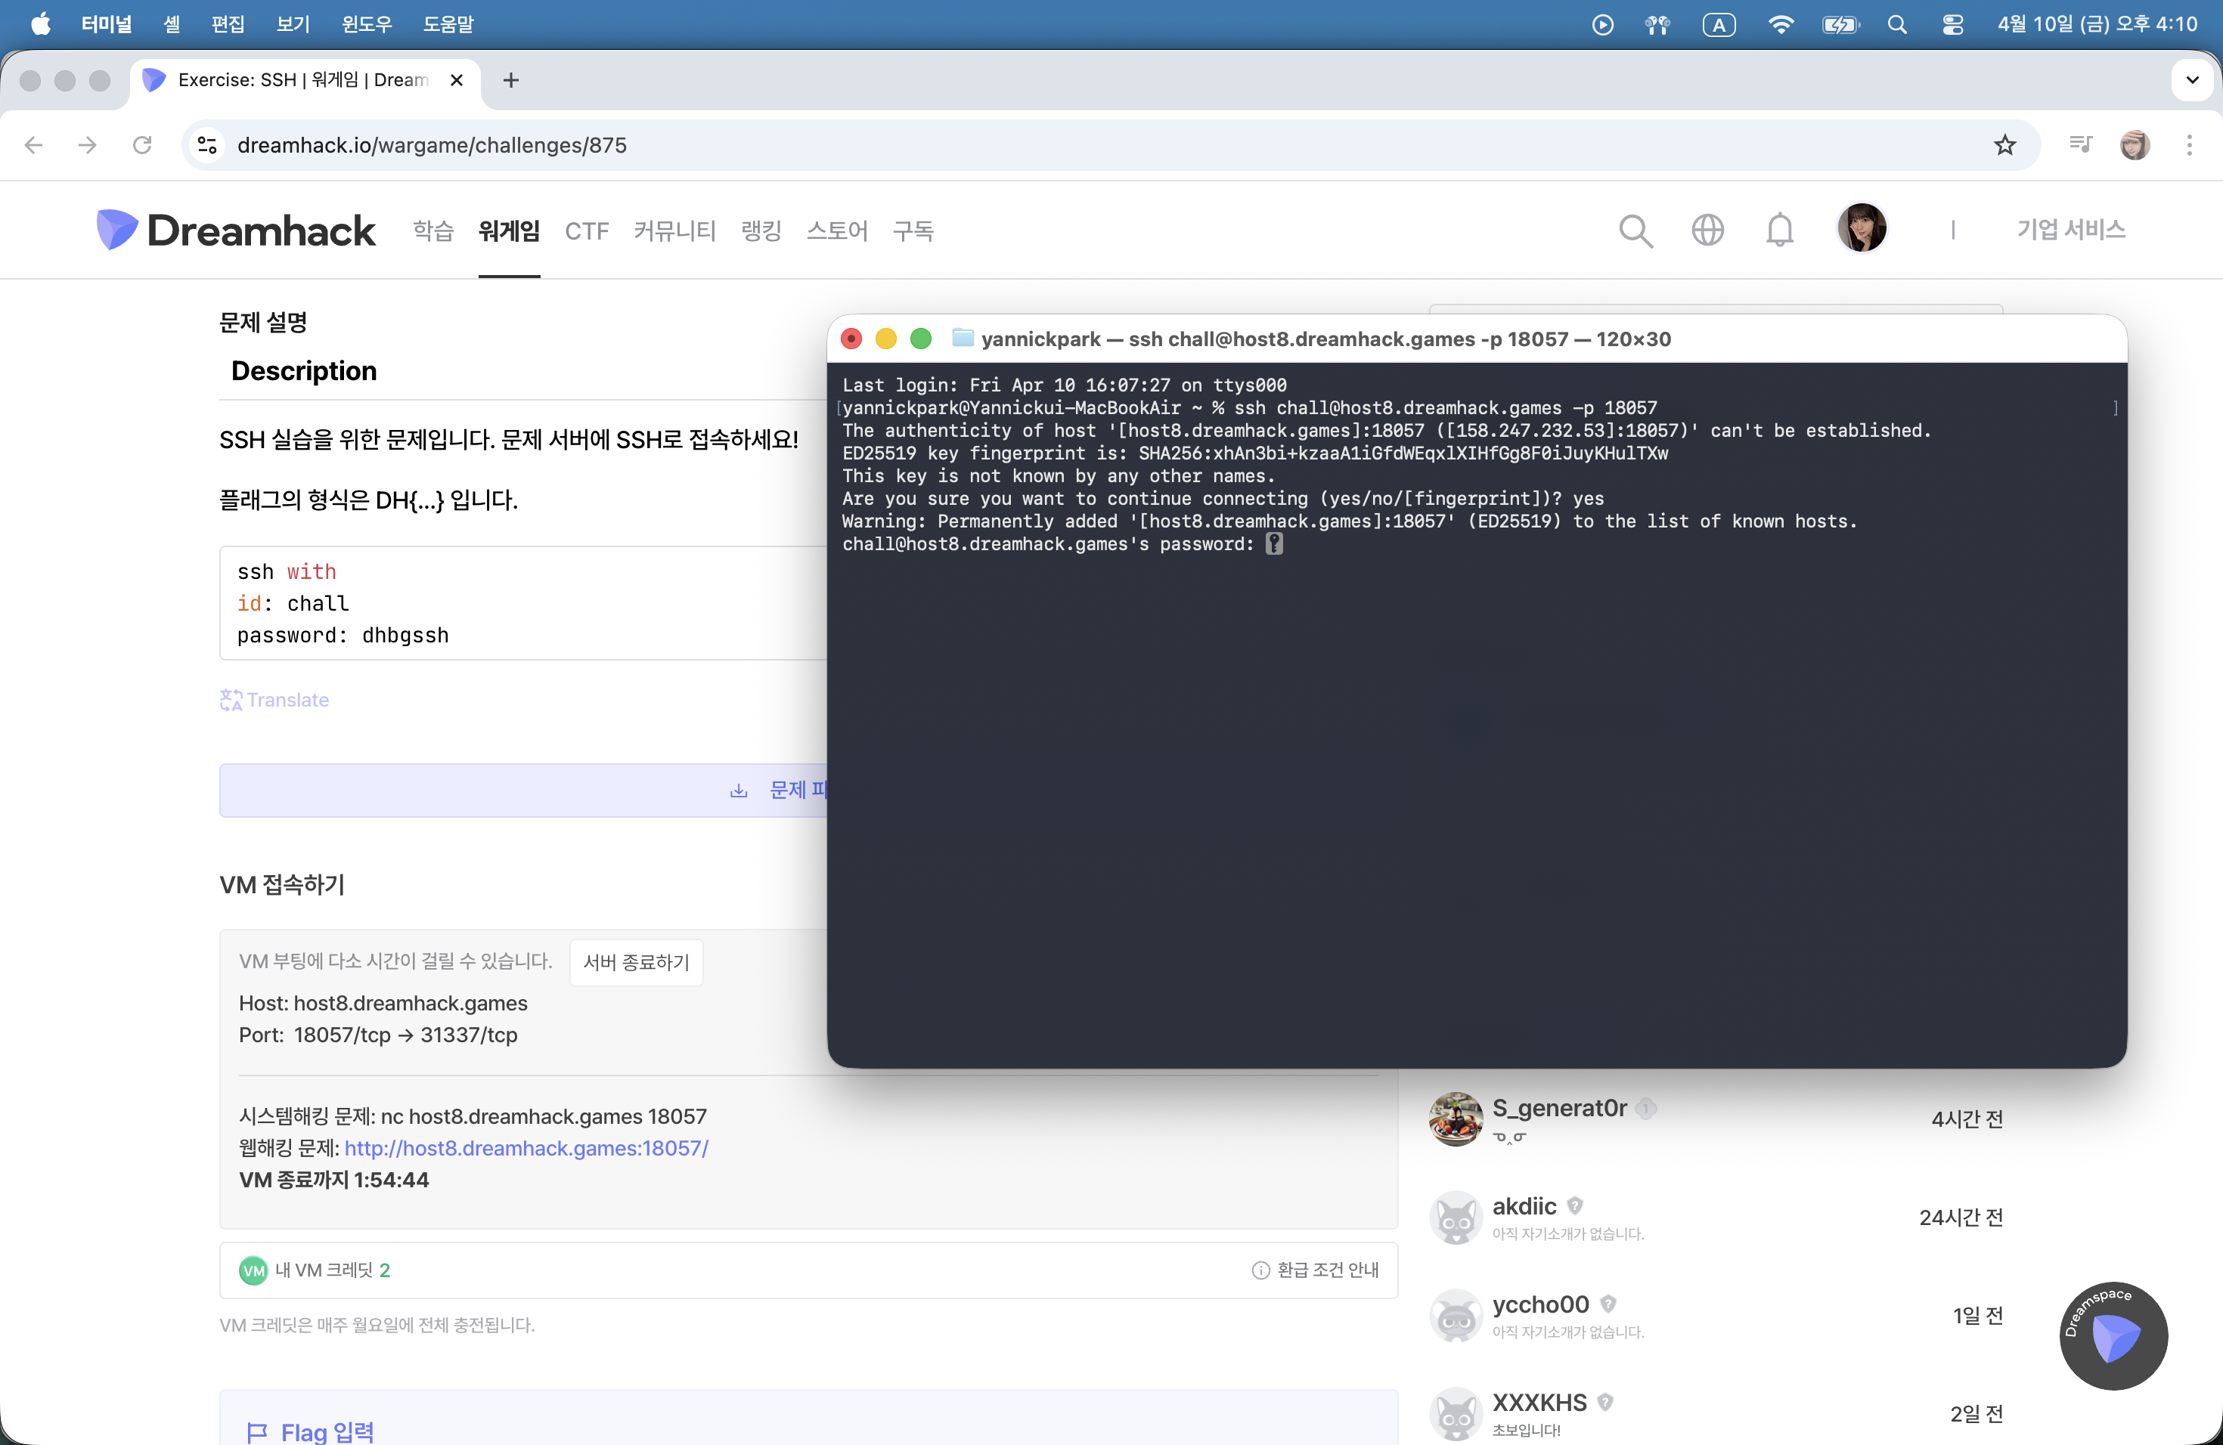Open the language globe icon
This screenshot has width=2223, height=1445.
point(1707,230)
